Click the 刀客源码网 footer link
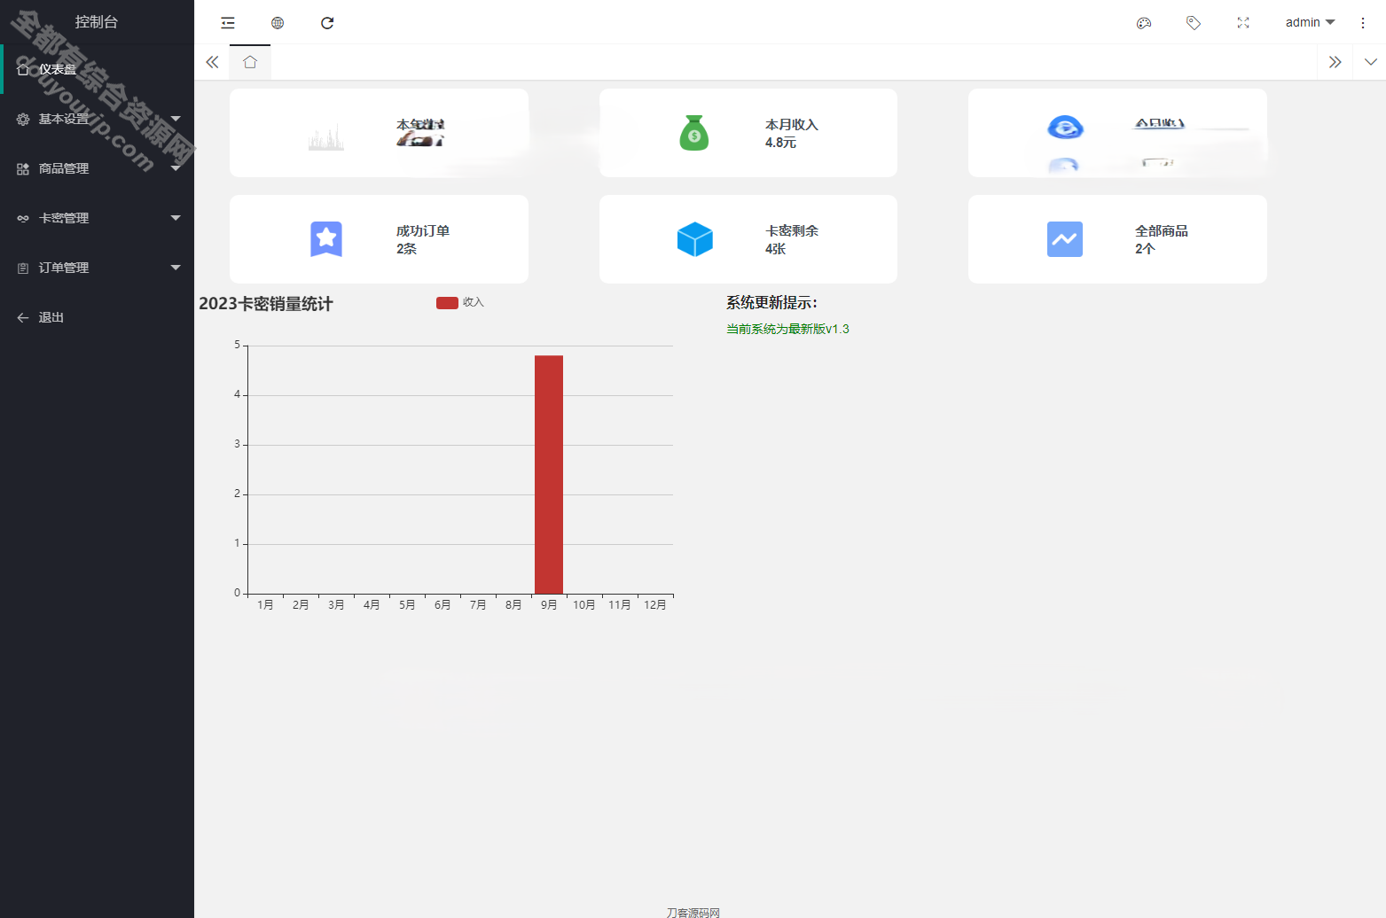The width and height of the screenshot is (1386, 918). [x=693, y=912]
